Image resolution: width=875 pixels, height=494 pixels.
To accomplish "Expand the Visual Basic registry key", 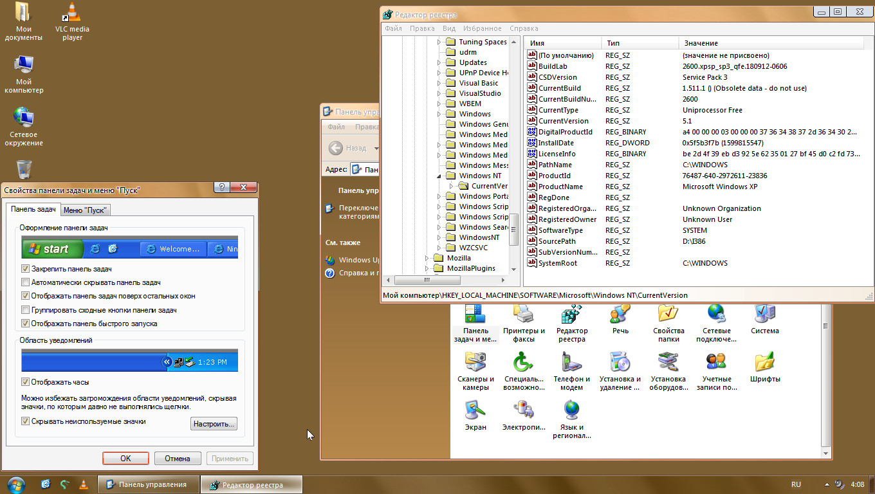I will (440, 83).
